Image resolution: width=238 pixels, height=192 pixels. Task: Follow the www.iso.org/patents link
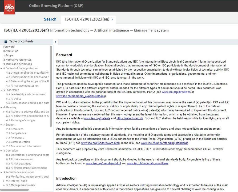97,118
